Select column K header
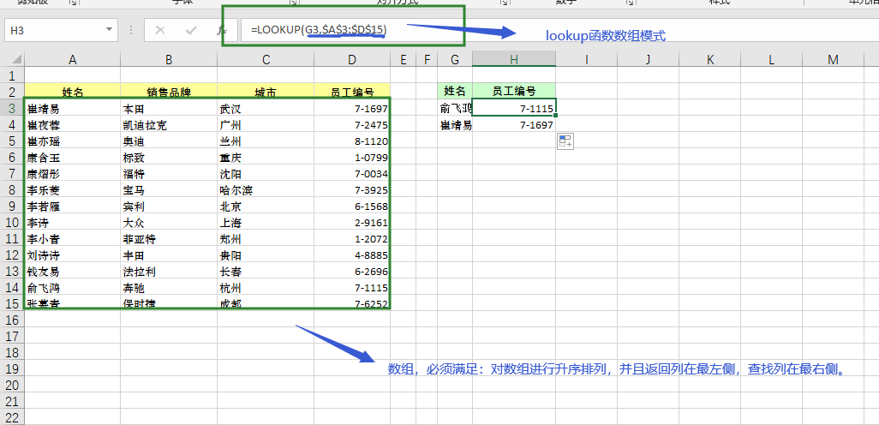The height and width of the screenshot is (425, 879). (x=709, y=59)
